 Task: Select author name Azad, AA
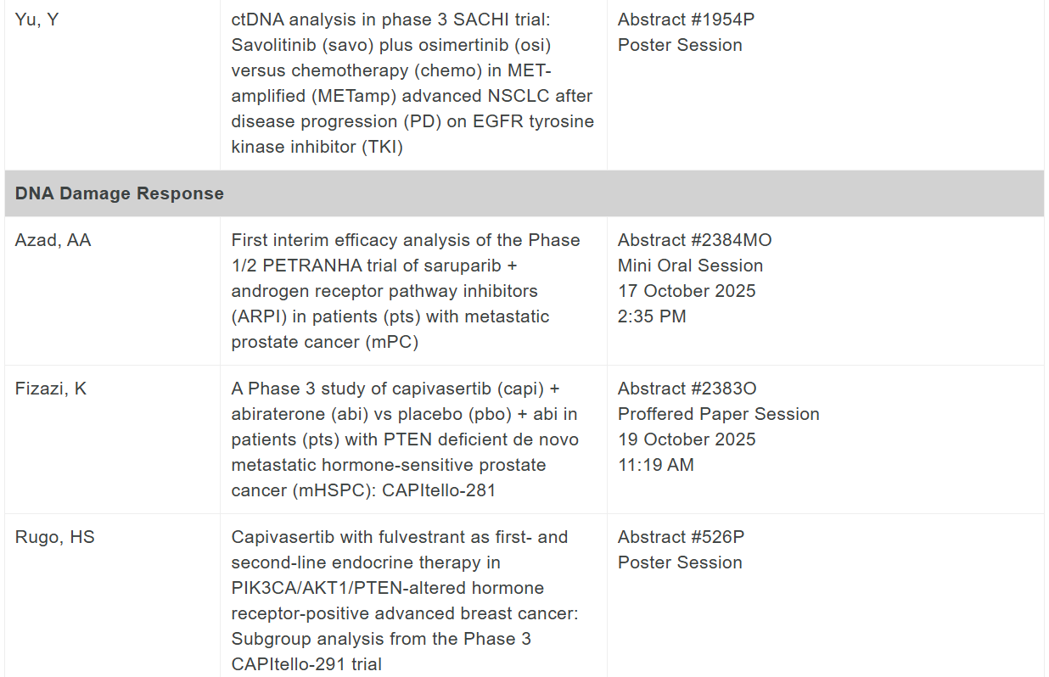(x=53, y=240)
